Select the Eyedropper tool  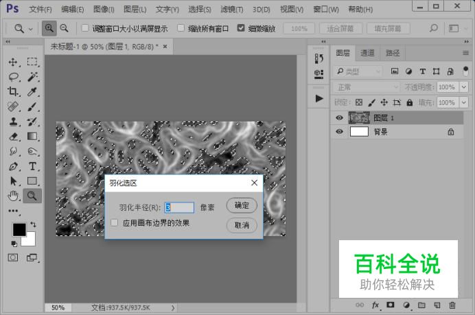(x=32, y=91)
